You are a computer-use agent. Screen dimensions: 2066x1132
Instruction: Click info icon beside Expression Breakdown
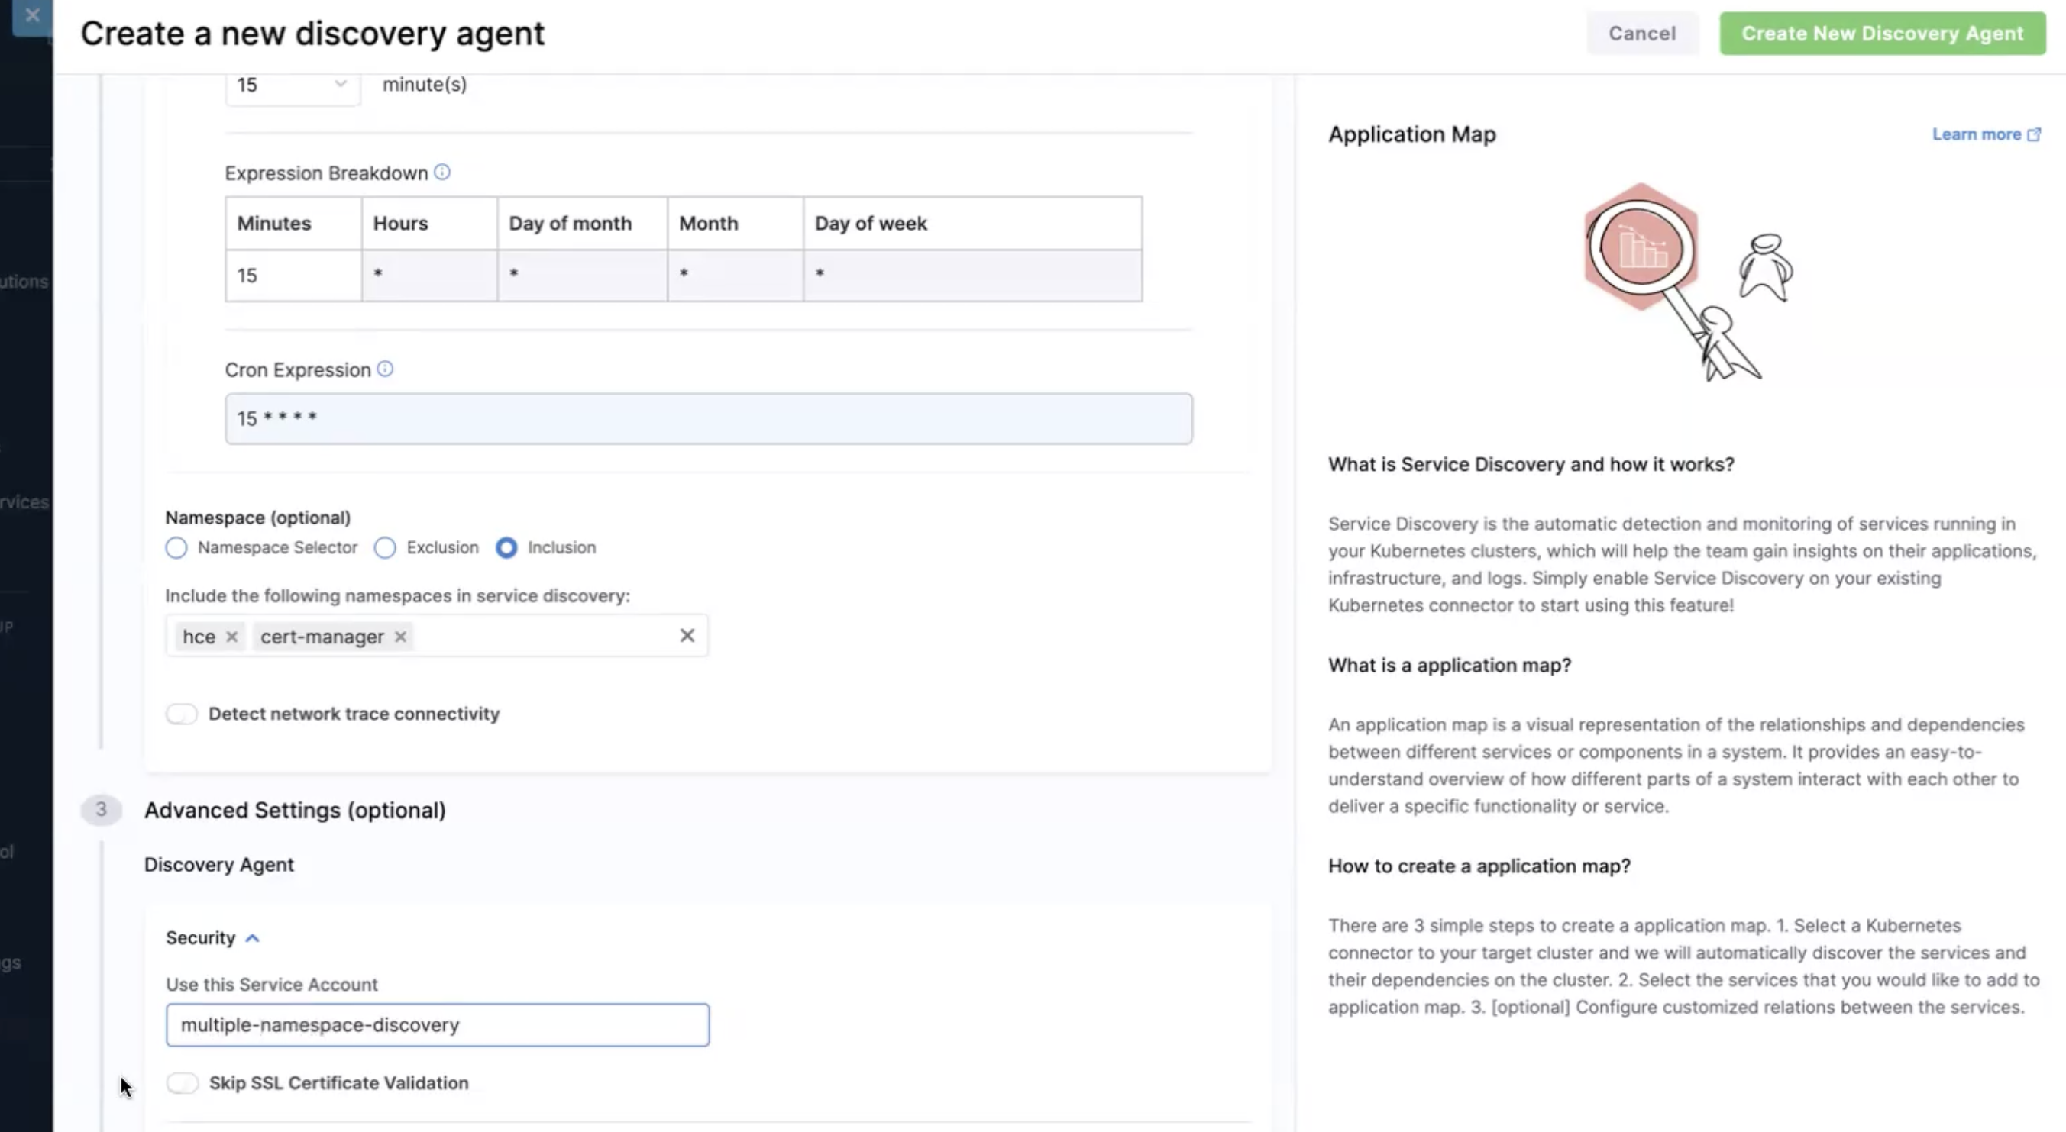click(x=442, y=173)
